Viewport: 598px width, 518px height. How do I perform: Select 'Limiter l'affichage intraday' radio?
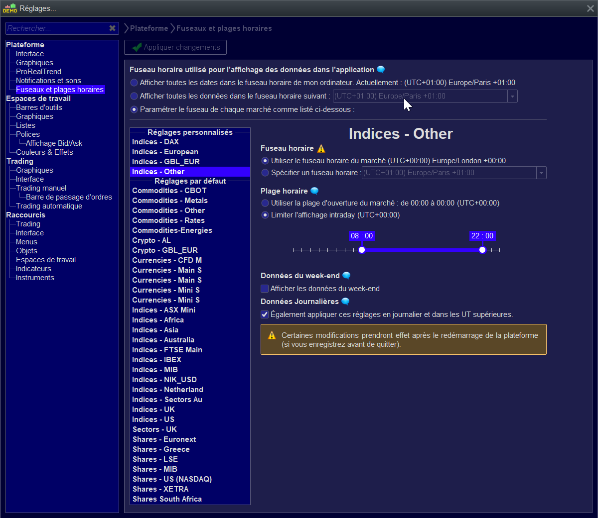(265, 215)
